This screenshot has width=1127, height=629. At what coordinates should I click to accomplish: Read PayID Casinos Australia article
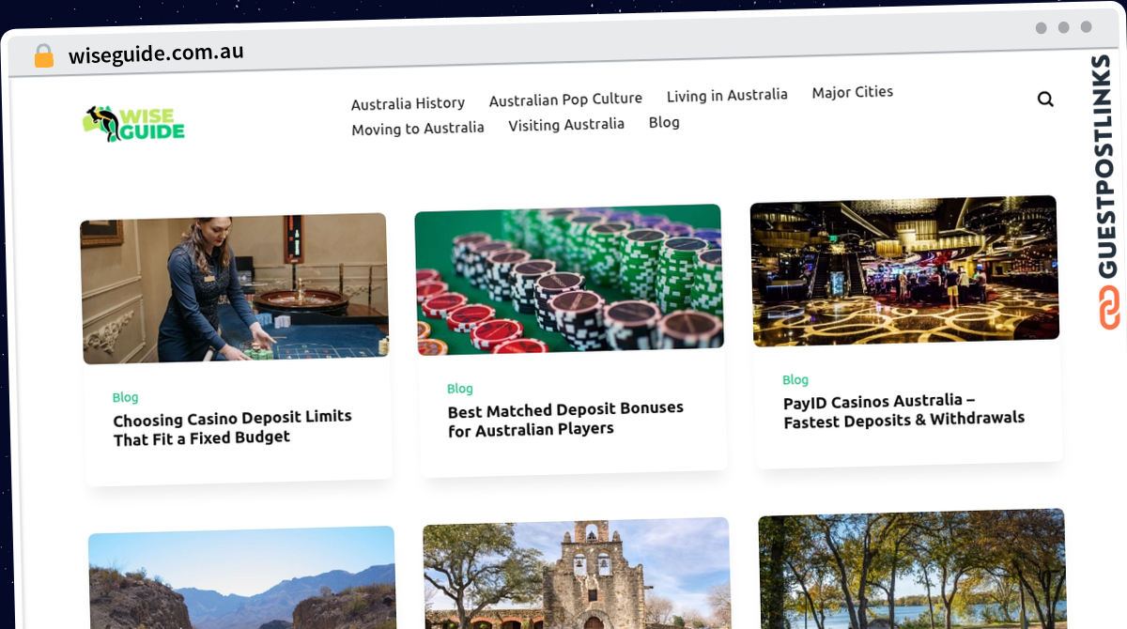click(x=903, y=410)
